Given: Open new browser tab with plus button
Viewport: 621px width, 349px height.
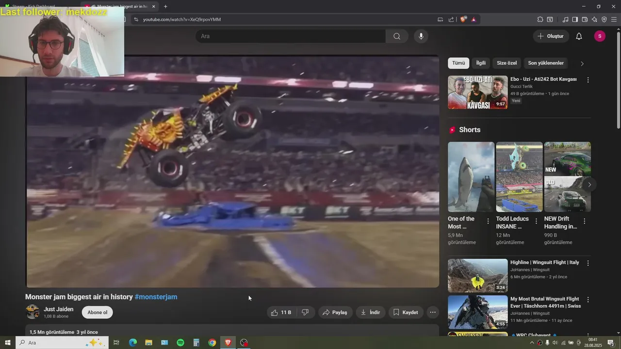Looking at the screenshot, I should tap(165, 6).
